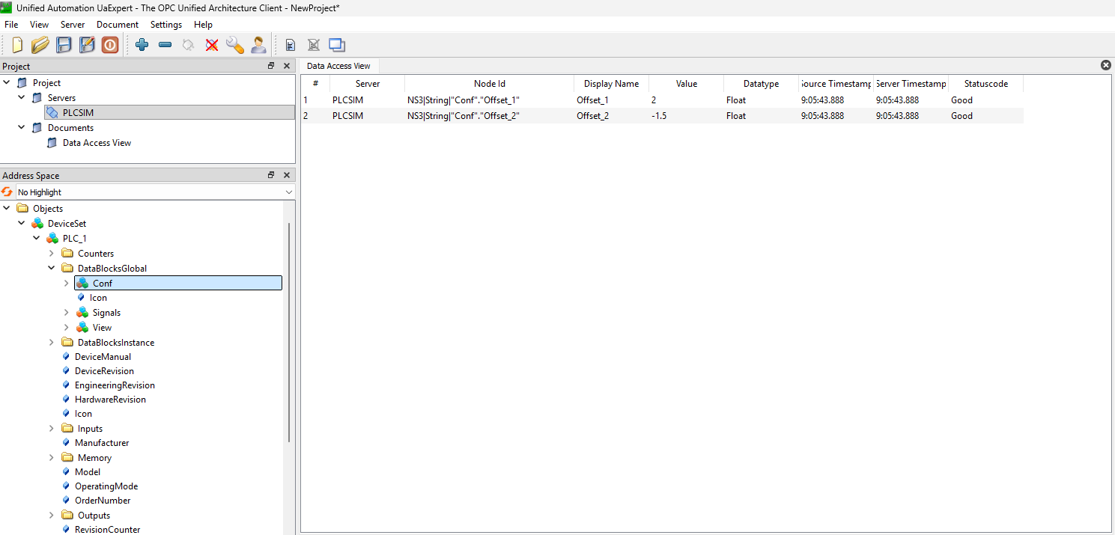Click the Save As icon with pencil
The width and height of the screenshot is (1115, 535).
87,45
